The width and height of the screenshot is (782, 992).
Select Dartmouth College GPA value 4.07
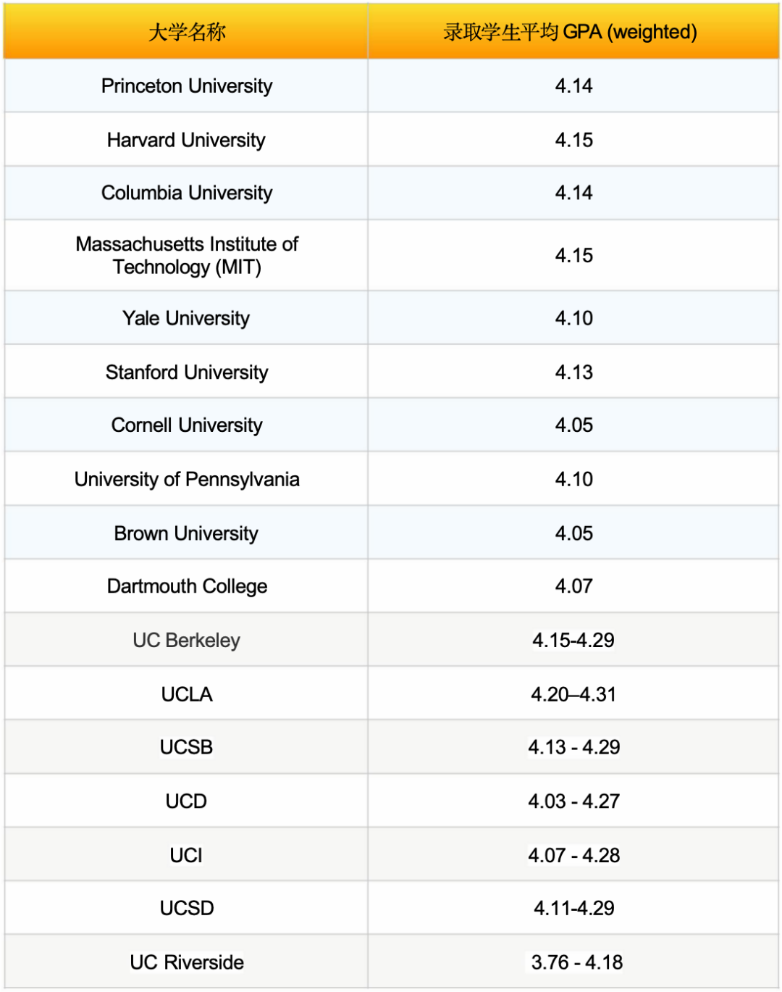pyautogui.click(x=573, y=586)
